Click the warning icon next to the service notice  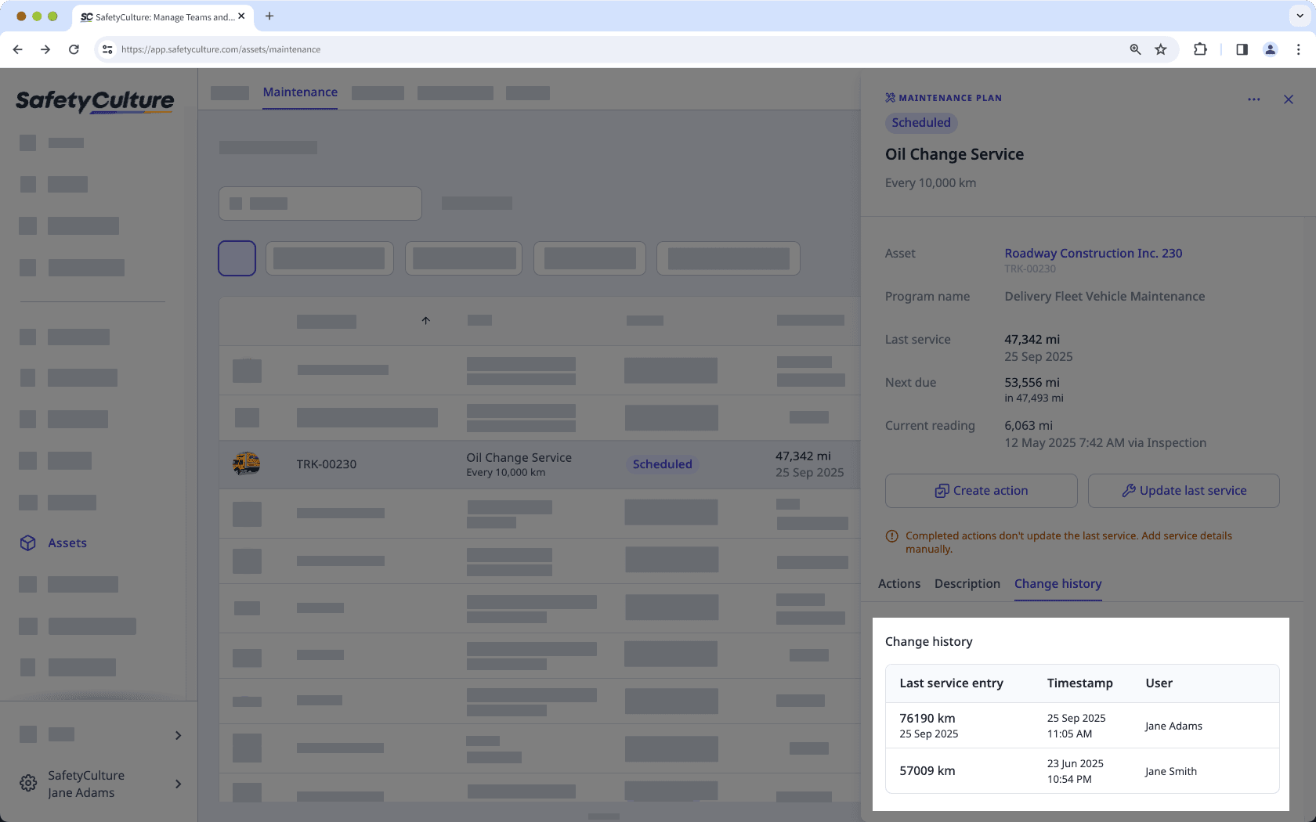[892, 535]
